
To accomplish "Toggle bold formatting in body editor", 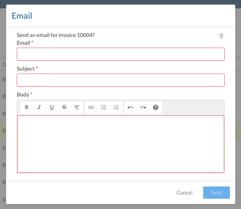I will [x=27, y=108].
